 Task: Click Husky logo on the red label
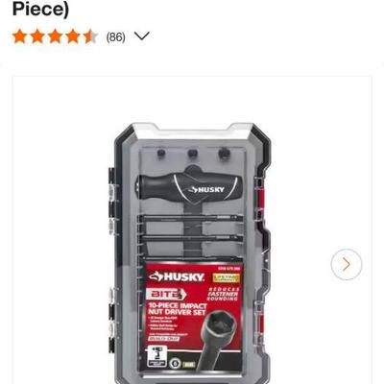click(177, 276)
